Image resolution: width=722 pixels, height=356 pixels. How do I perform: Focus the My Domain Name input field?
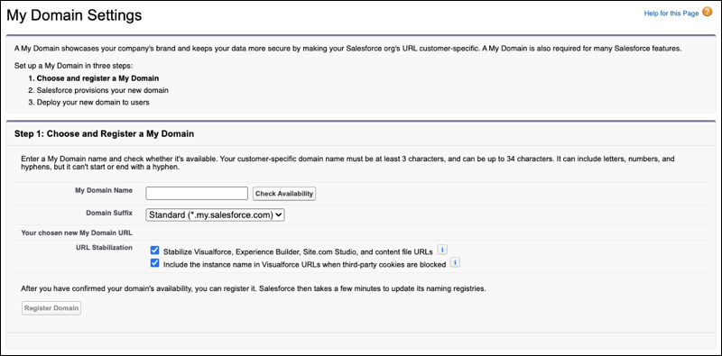(x=197, y=193)
